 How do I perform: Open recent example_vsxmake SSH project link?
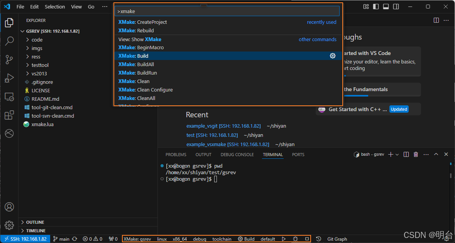coord(228,145)
